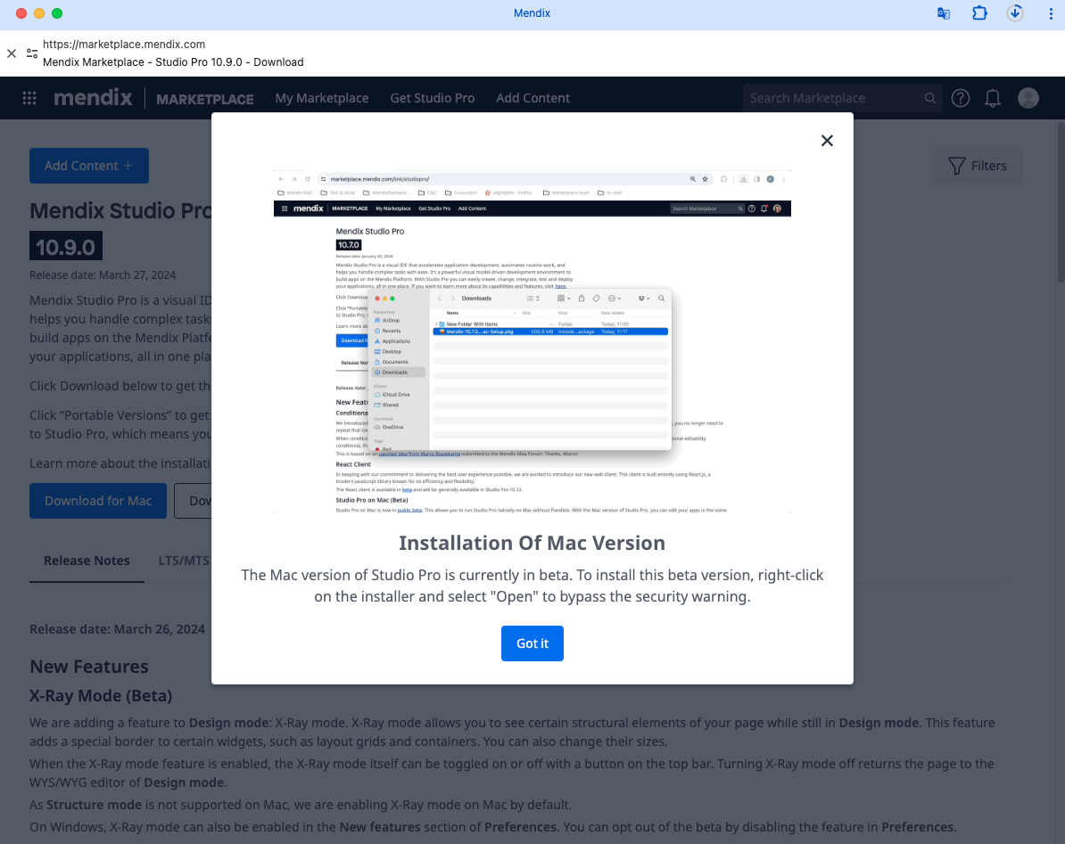Click the 10.9.0 version badge
Image resolution: width=1065 pixels, height=844 pixels.
click(x=66, y=246)
